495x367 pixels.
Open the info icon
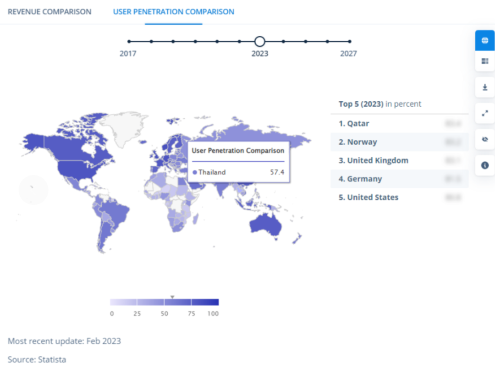(484, 165)
